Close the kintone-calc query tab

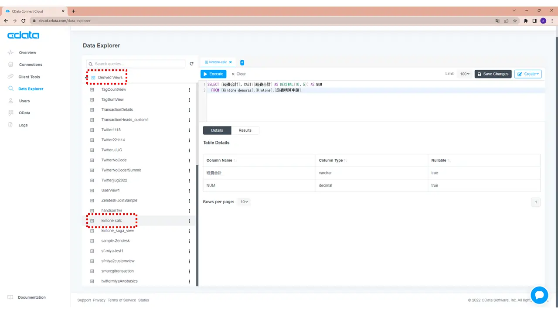231,62
